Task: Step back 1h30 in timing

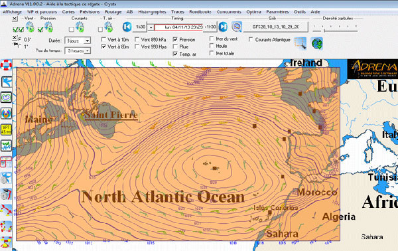Action: pyautogui.click(x=140, y=27)
